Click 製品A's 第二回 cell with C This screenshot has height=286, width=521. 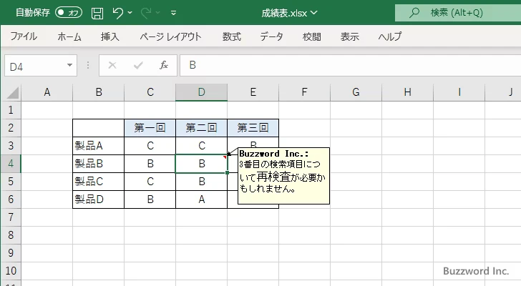pos(201,146)
